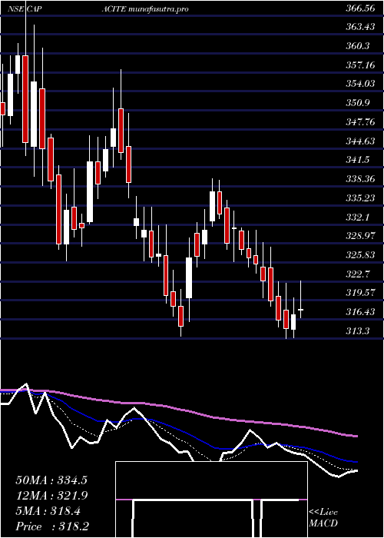Click the 12MA : 321.9 readout
This screenshot has height=538, width=384.
51,496
